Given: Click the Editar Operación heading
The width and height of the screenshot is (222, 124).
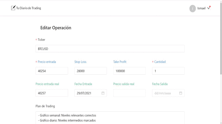Looking at the screenshot, I should click(56, 28).
